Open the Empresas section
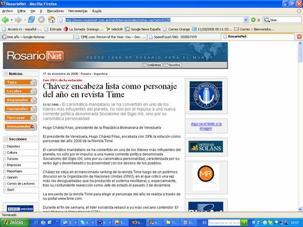The height and width of the screenshot is (227, 303). coord(14,165)
